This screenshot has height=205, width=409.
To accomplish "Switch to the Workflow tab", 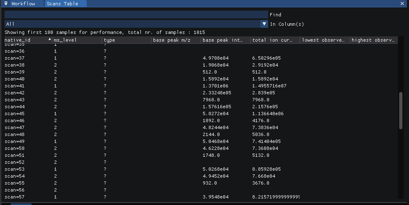I will tap(23, 4).
